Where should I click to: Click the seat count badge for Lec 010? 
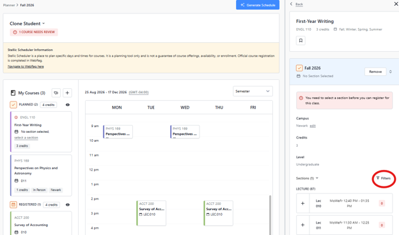[x=382, y=203]
